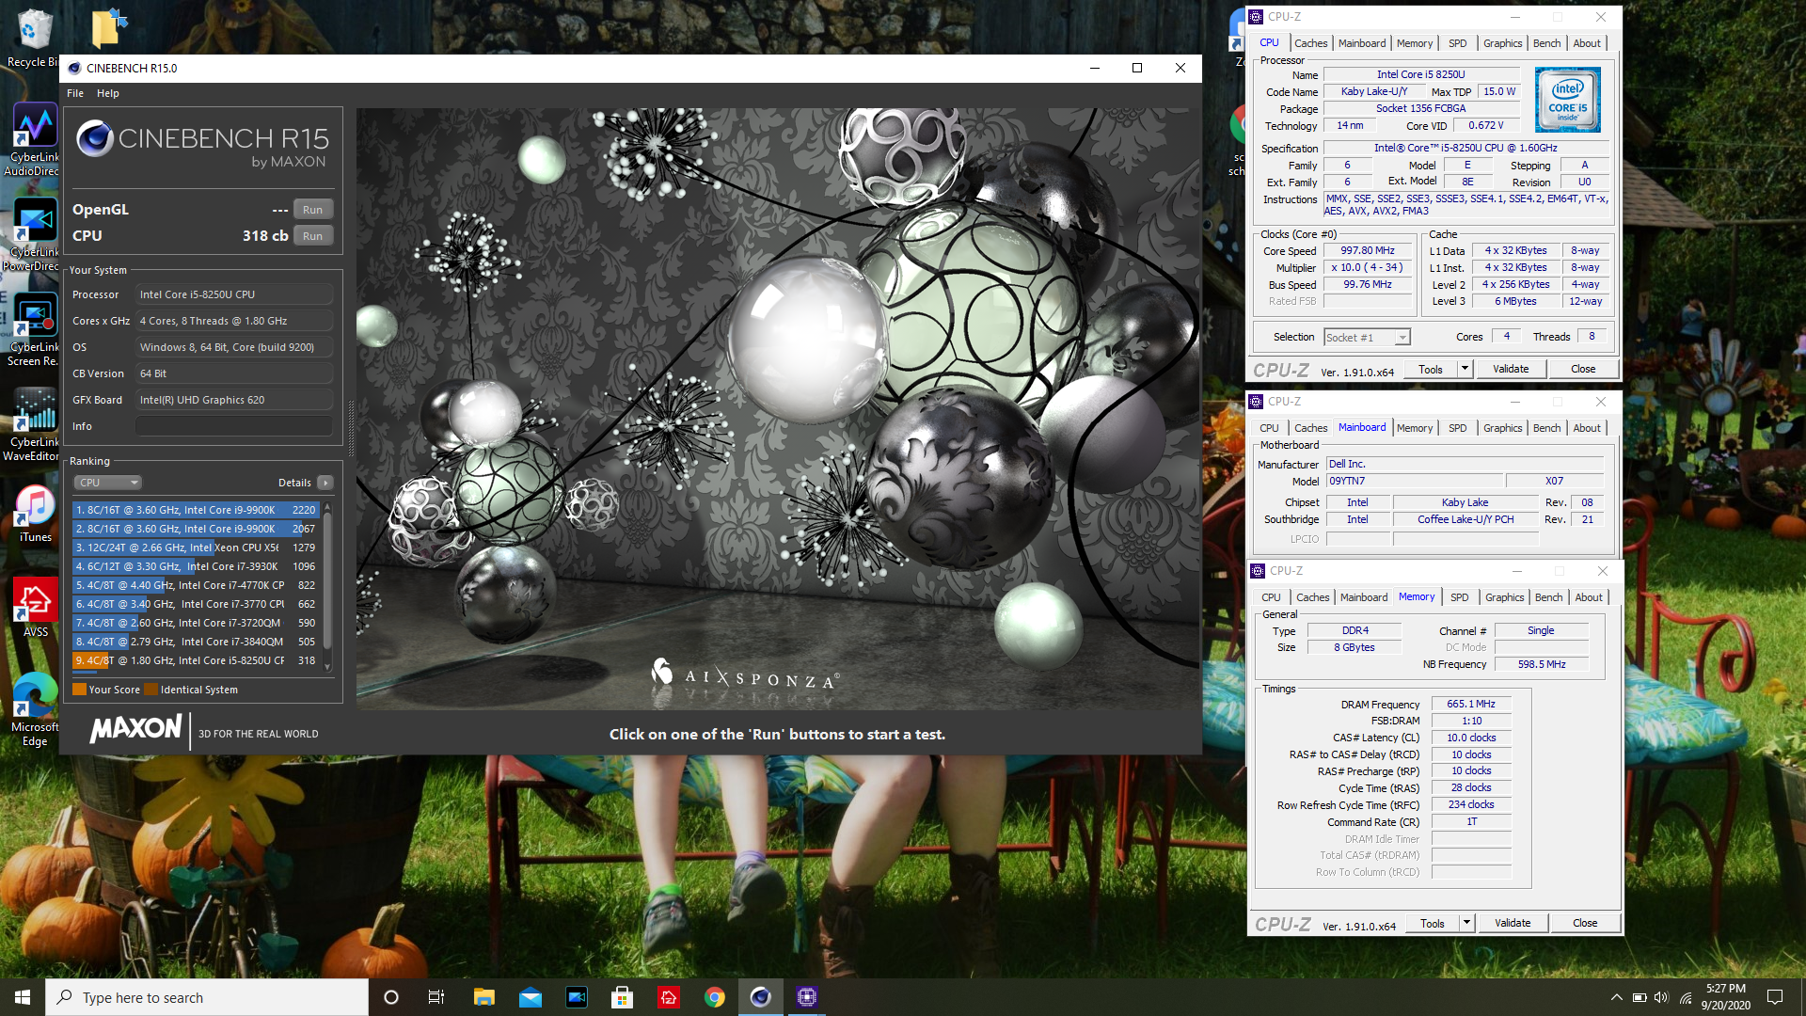Open Bench tab in top CPU-Z window
Image resolution: width=1806 pixels, height=1016 pixels.
click(1546, 43)
